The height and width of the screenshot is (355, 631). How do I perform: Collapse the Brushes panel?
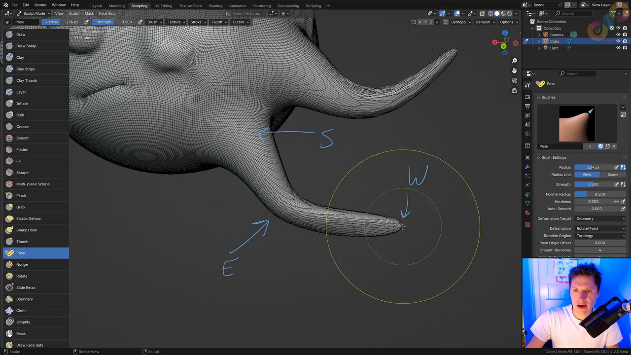click(538, 97)
